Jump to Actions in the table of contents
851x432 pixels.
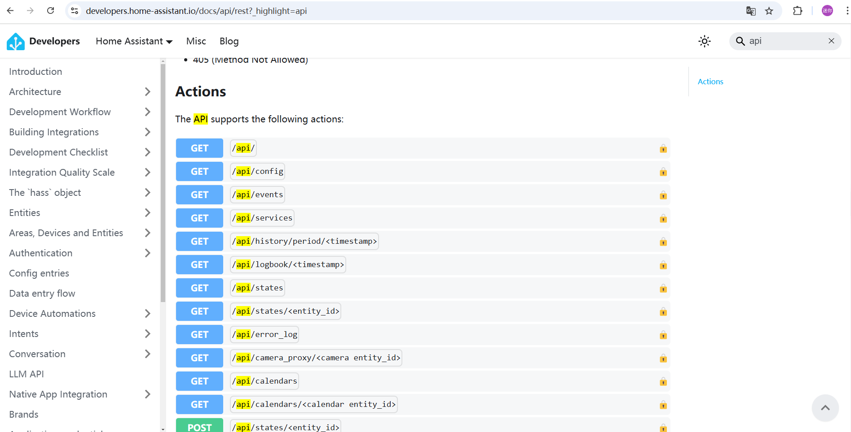[710, 82]
